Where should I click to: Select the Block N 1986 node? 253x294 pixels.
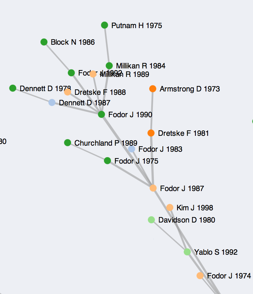point(44,42)
